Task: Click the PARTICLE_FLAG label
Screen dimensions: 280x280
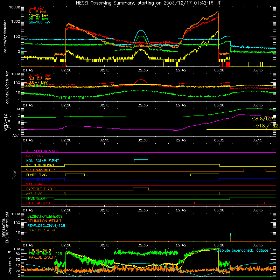Action: tap(39, 189)
